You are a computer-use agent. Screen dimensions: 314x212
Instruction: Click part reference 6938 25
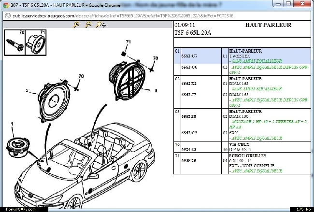point(189,160)
